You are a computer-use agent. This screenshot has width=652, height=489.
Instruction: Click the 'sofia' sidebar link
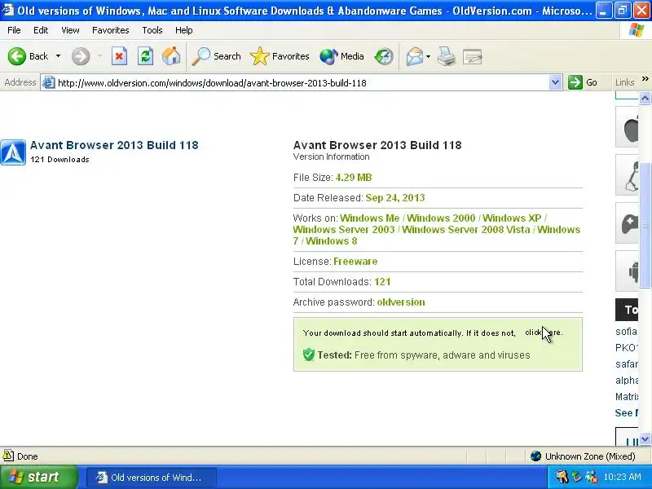coord(627,332)
